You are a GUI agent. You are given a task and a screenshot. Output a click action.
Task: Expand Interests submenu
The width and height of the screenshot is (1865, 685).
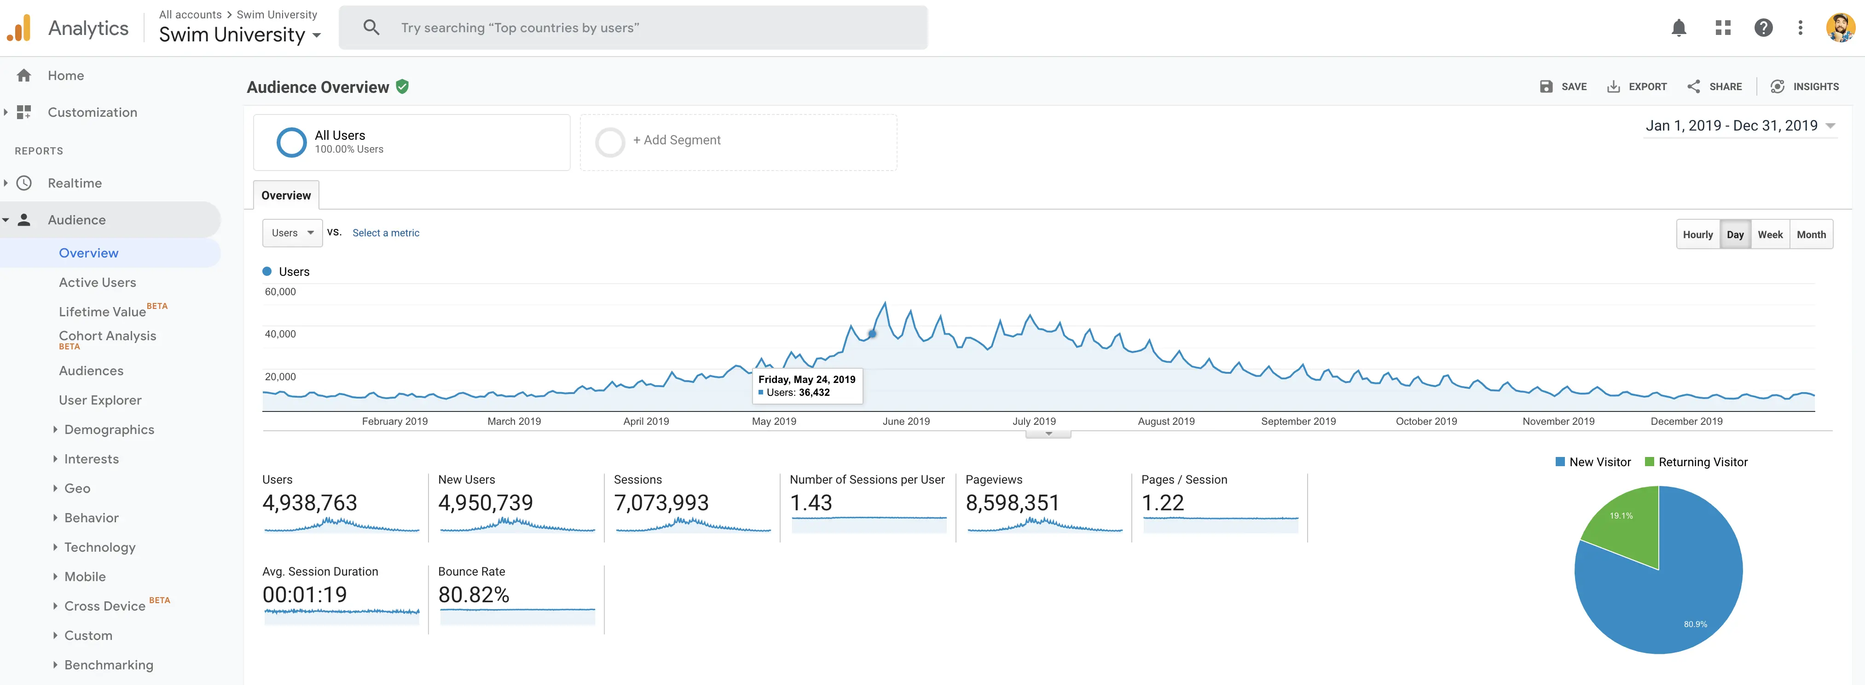55,459
